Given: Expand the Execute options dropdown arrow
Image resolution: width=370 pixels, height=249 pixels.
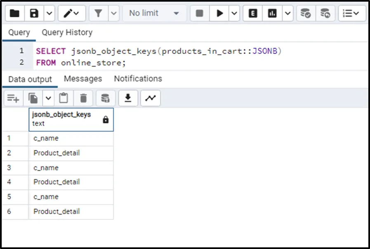Looking at the screenshot, I should (x=234, y=14).
